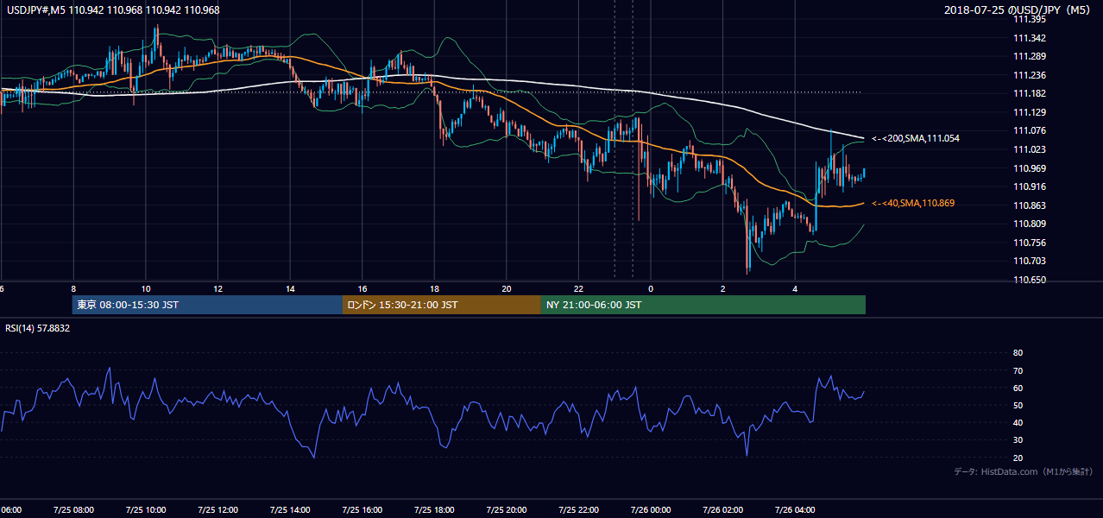Click the '7/25 12:00' date axis label

[x=217, y=509]
